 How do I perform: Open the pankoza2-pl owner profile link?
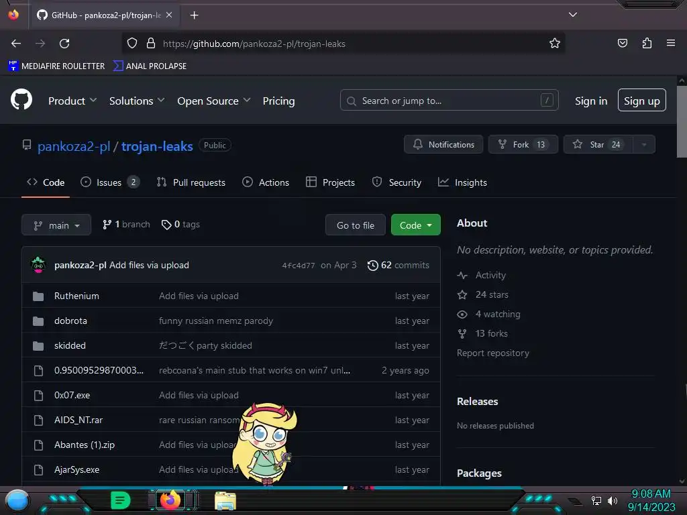pos(74,146)
